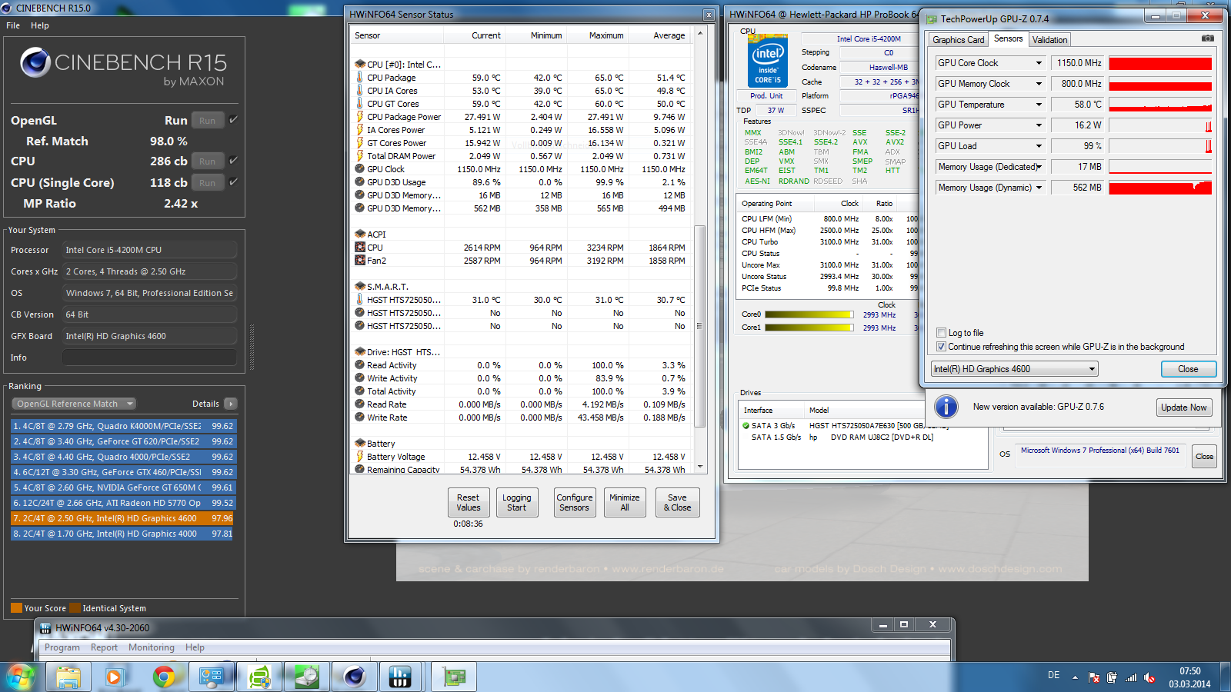Open the Memory Usage (Dedicated) dropdown
This screenshot has width=1231, height=692.
(x=1039, y=167)
